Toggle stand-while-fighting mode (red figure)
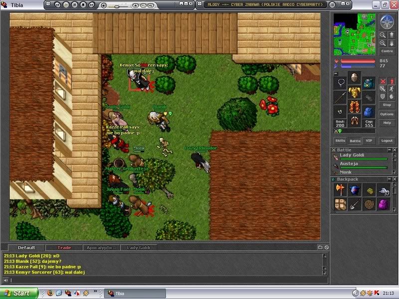The width and height of the screenshot is (399, 299). click(392, 81)
